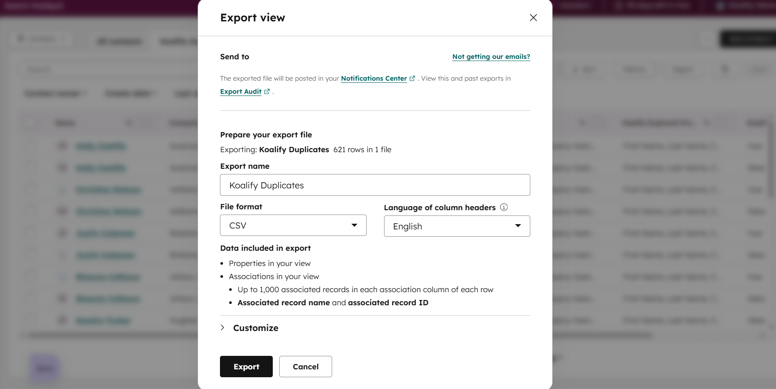Click external-link icon beside Notifications Center
The image size is (776, 389).
pos(412,78)
